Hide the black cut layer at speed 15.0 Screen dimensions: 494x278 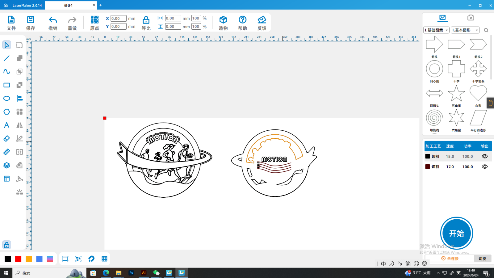[x=484, y=156]
